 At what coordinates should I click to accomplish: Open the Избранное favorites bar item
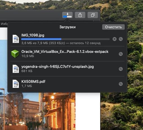tap(4, 24)
